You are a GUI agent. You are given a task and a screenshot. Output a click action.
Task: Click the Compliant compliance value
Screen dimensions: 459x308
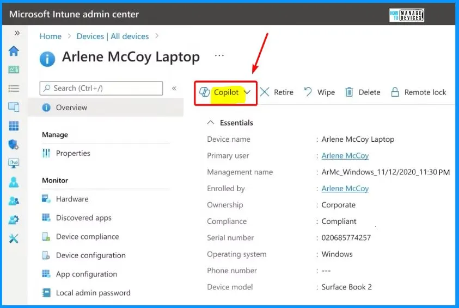pyautogui.click(x=339, y=221)
